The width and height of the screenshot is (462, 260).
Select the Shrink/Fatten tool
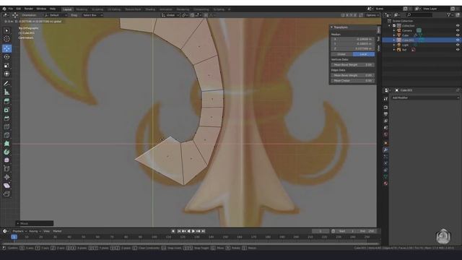coord(6,177)
